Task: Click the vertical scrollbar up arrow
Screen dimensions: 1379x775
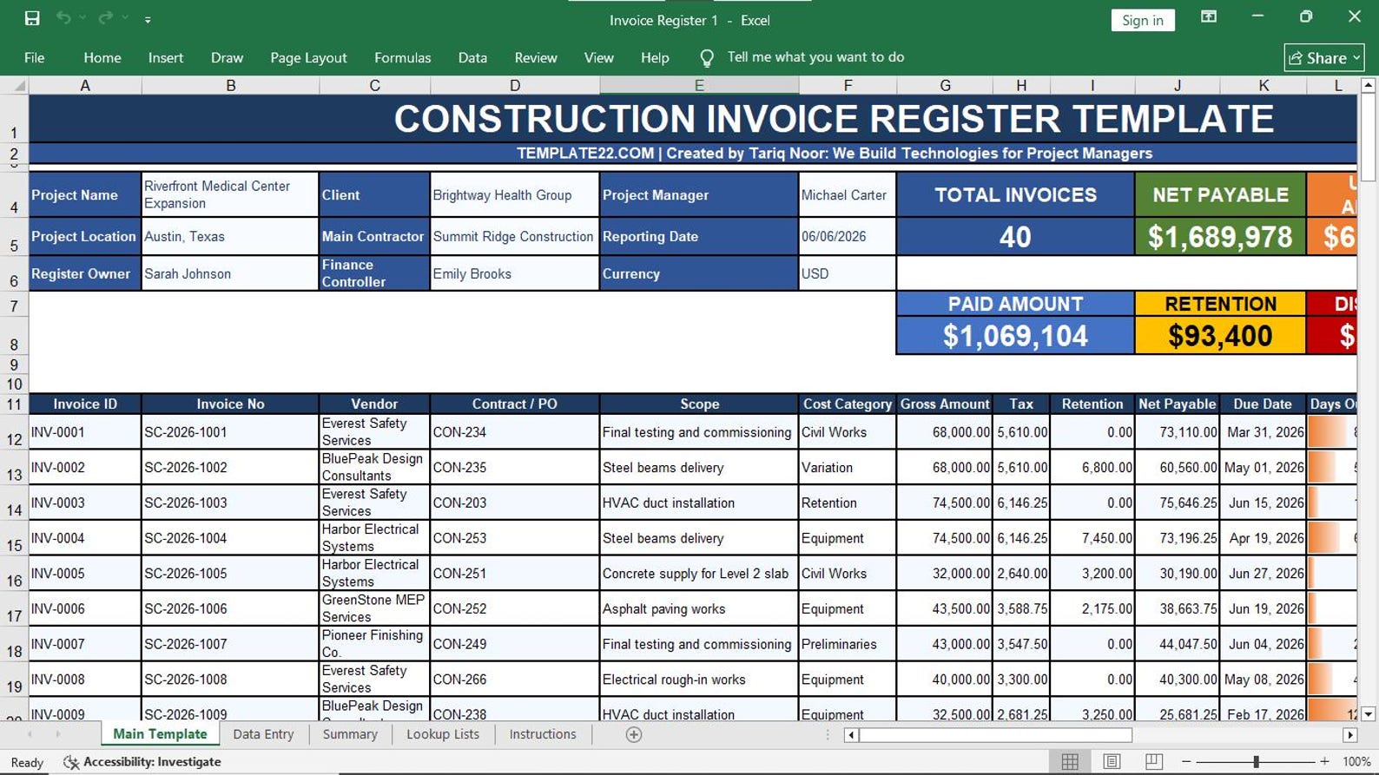Action: point(1369,85)
